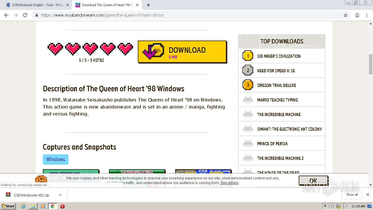
Task: Open The Incredible Machine 2 link
Action: point(280,158)
